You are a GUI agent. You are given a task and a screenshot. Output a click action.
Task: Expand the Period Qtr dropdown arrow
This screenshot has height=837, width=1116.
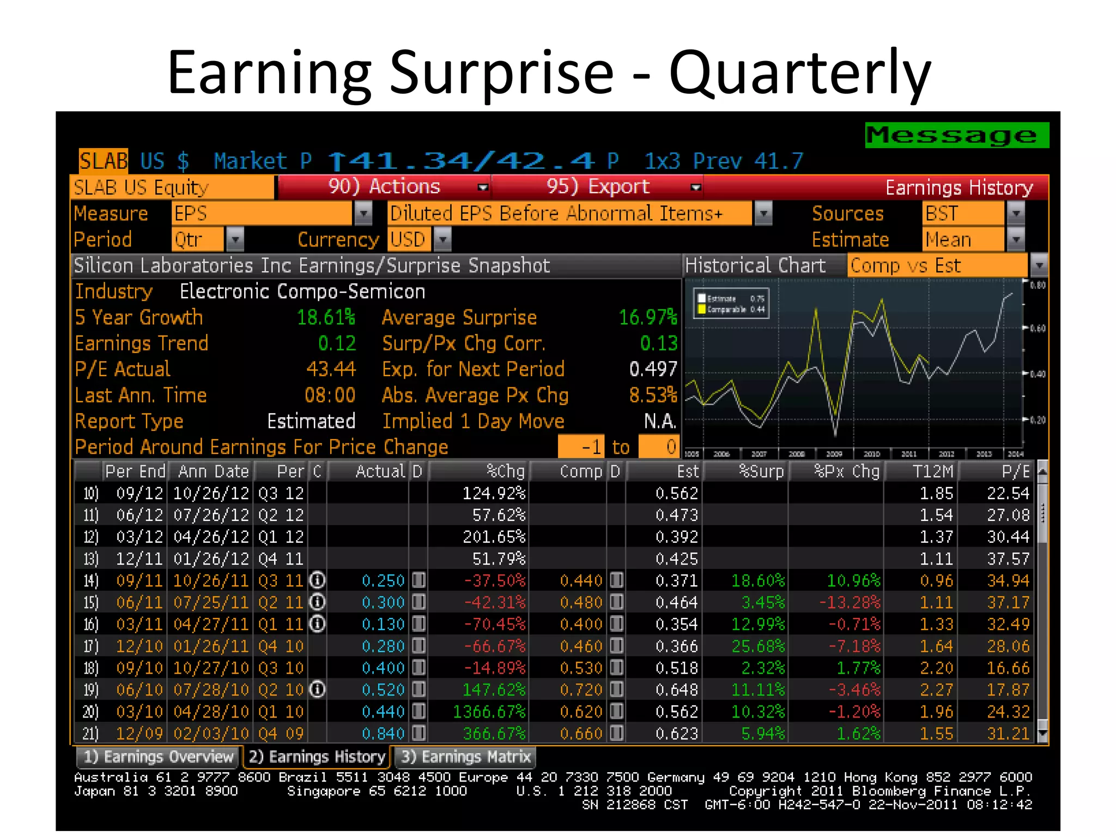point(234,239)
